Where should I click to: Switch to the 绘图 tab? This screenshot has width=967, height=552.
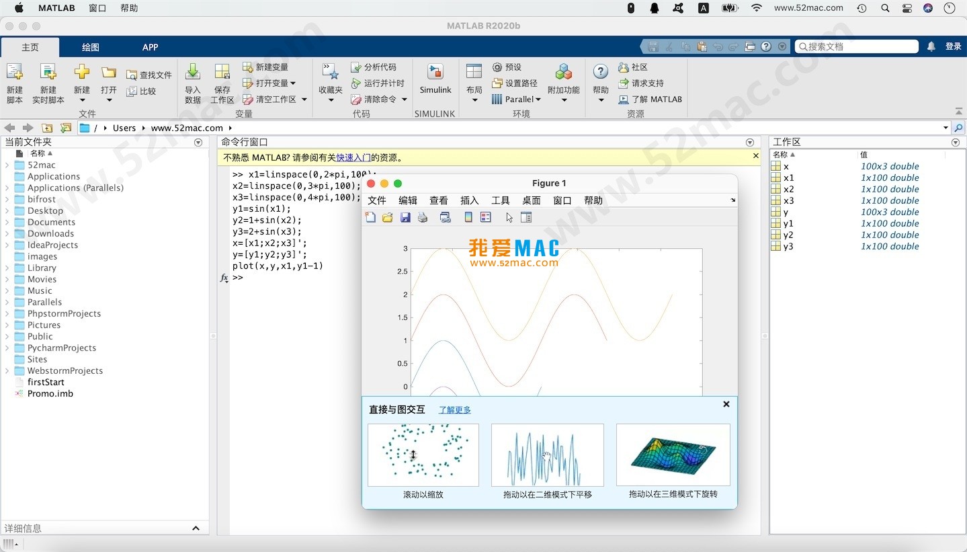pos(91,47)
